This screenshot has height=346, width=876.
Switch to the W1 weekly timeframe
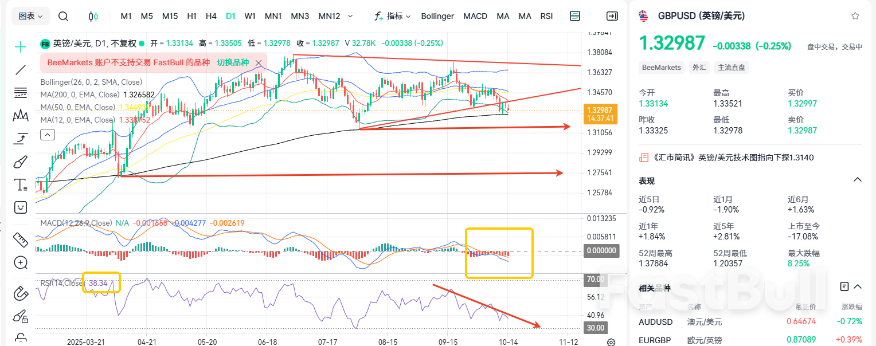250,16
